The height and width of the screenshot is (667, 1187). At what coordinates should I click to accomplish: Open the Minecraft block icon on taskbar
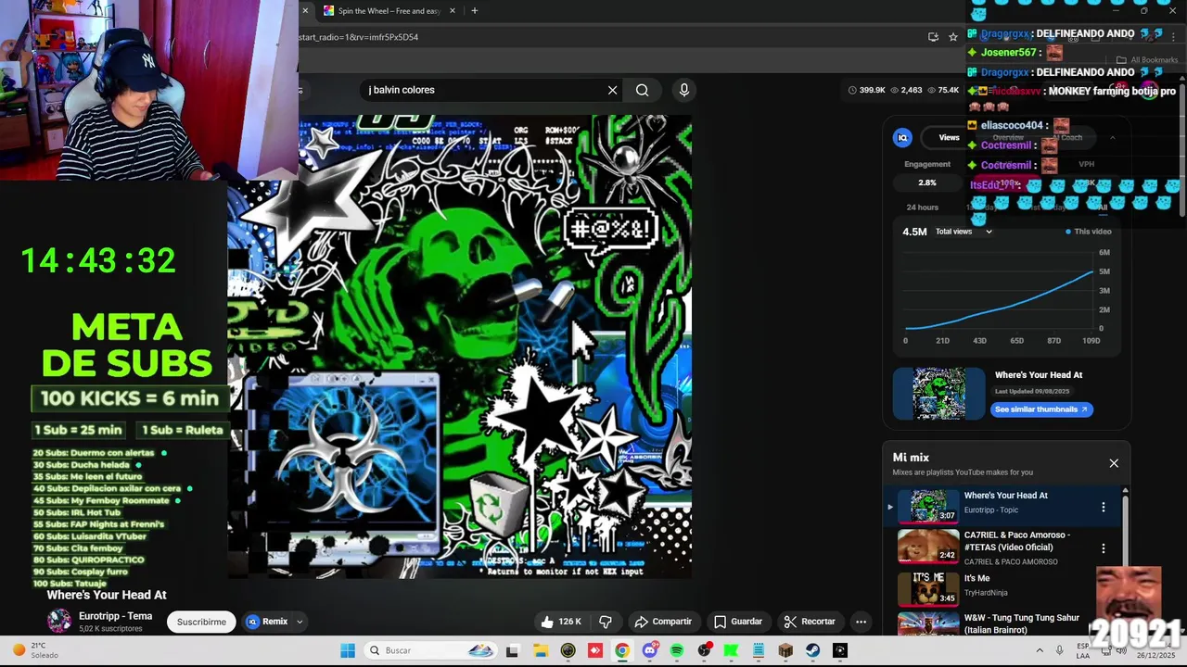tap(785, 650)
